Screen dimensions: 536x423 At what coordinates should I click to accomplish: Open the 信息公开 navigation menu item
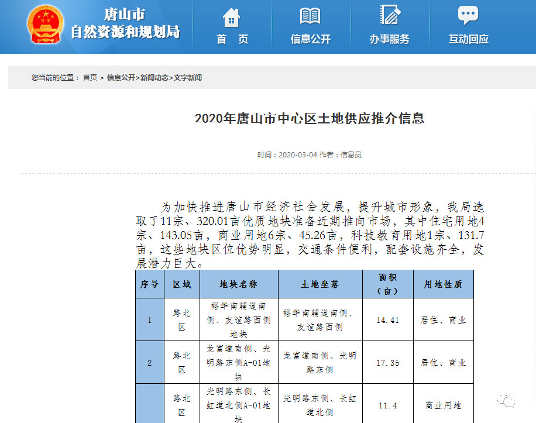[311, 39]
